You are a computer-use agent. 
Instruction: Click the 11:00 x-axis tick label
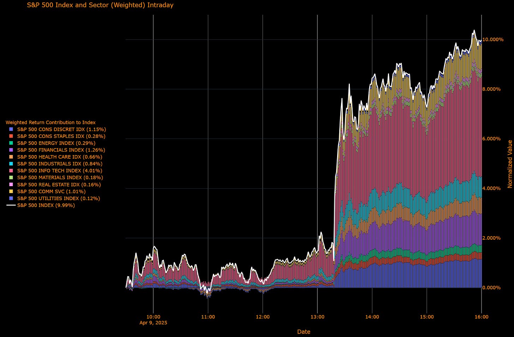tap(208, 317)
